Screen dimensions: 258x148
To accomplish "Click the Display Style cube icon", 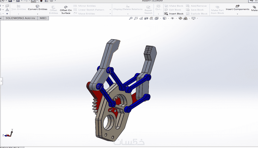I will [x=165, y=18].
